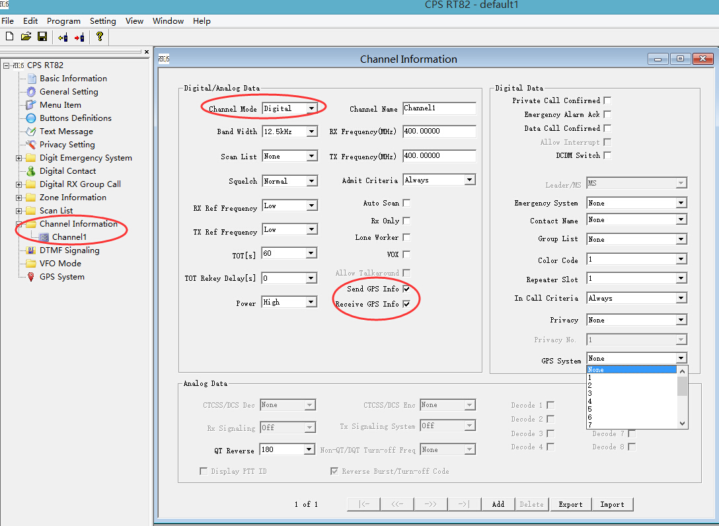Open the Help menu
This screenshot has height=526, width=719.
point(202,21)
